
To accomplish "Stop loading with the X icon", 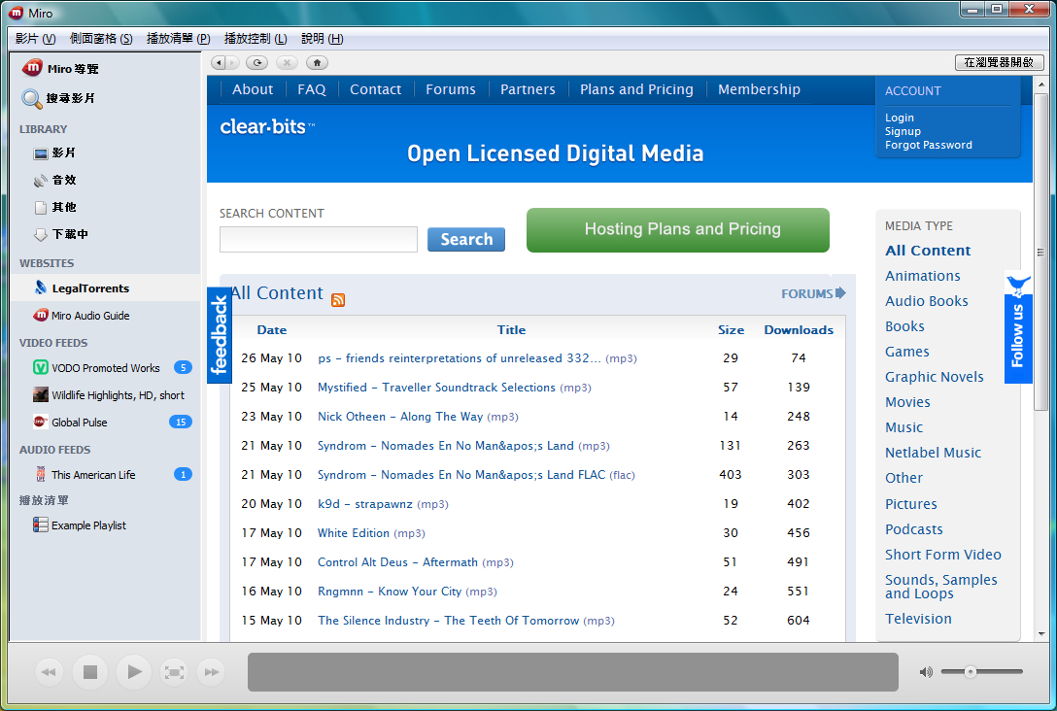I will coord(287,63).
